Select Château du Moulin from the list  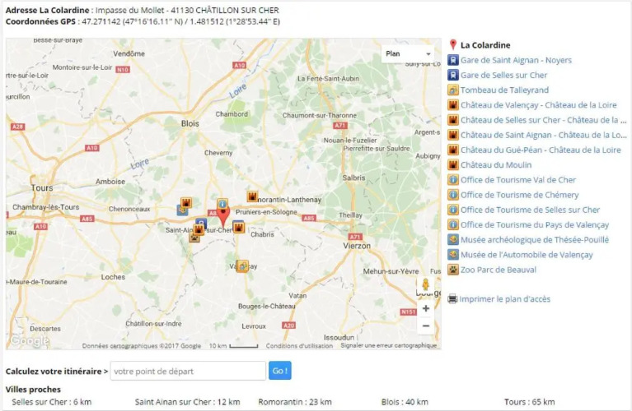[496, 165]
